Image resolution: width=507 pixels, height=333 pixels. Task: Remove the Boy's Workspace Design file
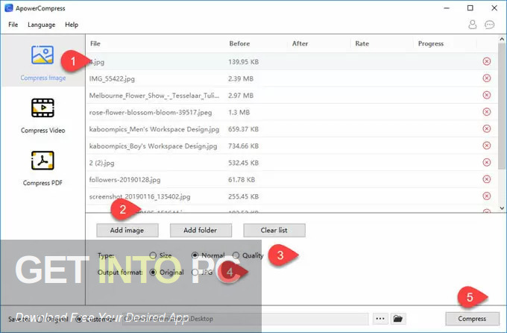click(487, 146)
